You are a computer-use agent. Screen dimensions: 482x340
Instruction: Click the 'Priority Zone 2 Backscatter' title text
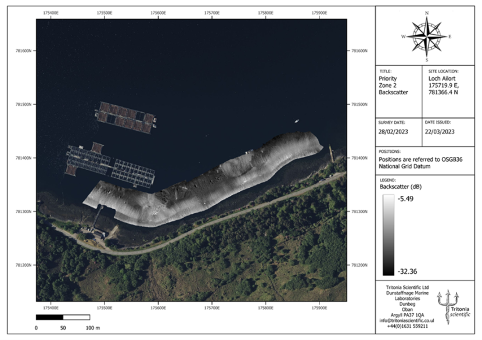(393, 85)
